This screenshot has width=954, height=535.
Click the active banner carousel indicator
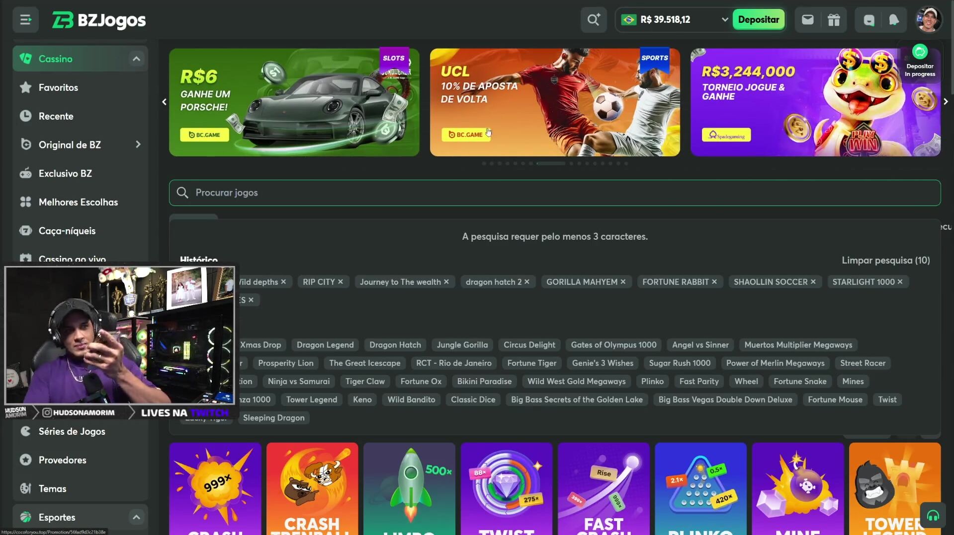click(551, 164)
